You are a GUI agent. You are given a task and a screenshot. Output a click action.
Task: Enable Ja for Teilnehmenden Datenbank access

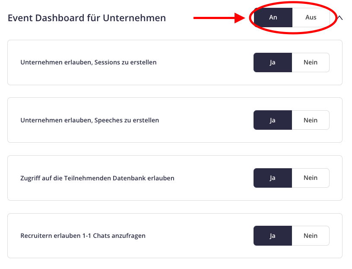pos(273,178)
